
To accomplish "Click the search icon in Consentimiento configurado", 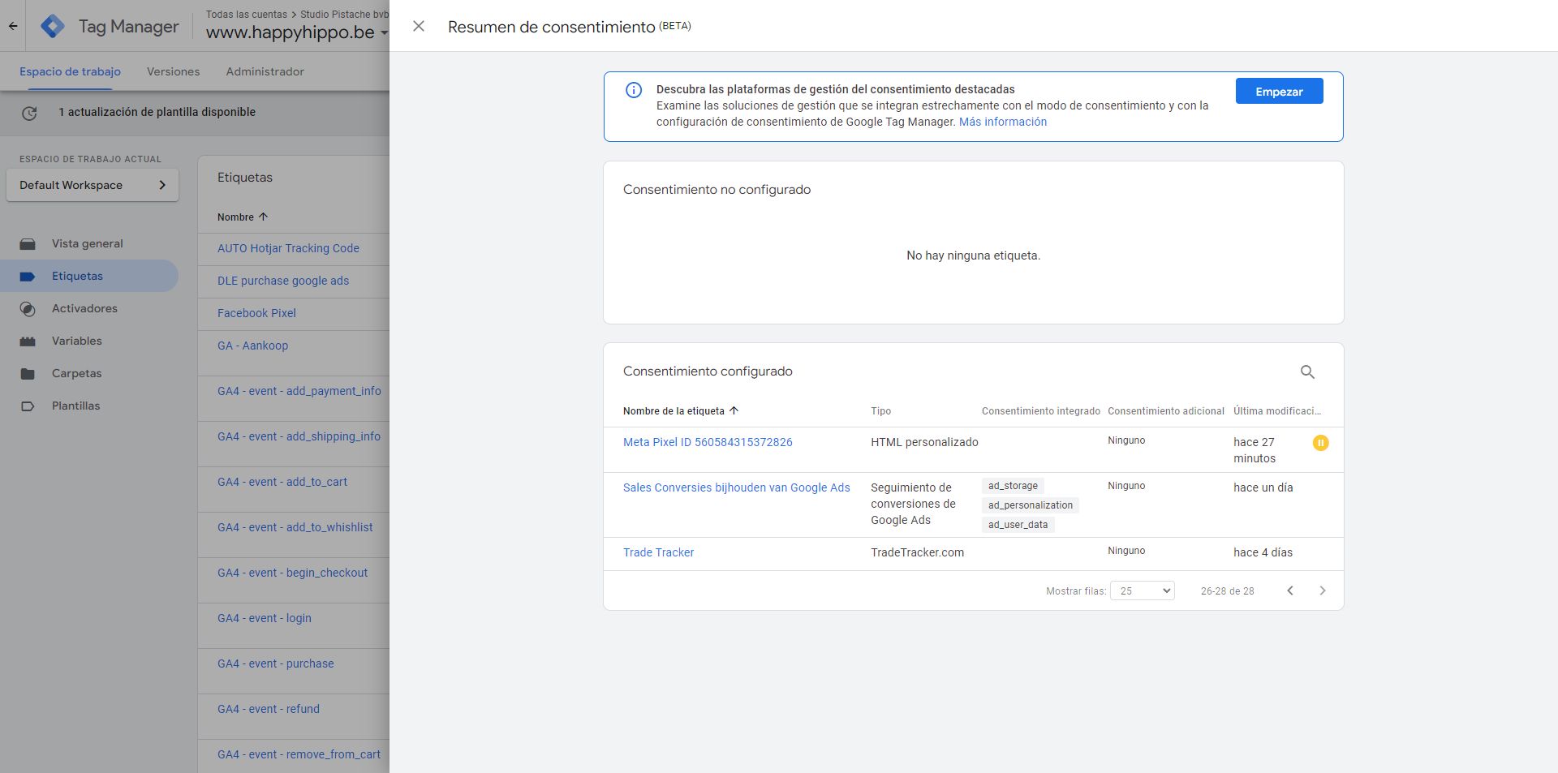I will 1307,371.
